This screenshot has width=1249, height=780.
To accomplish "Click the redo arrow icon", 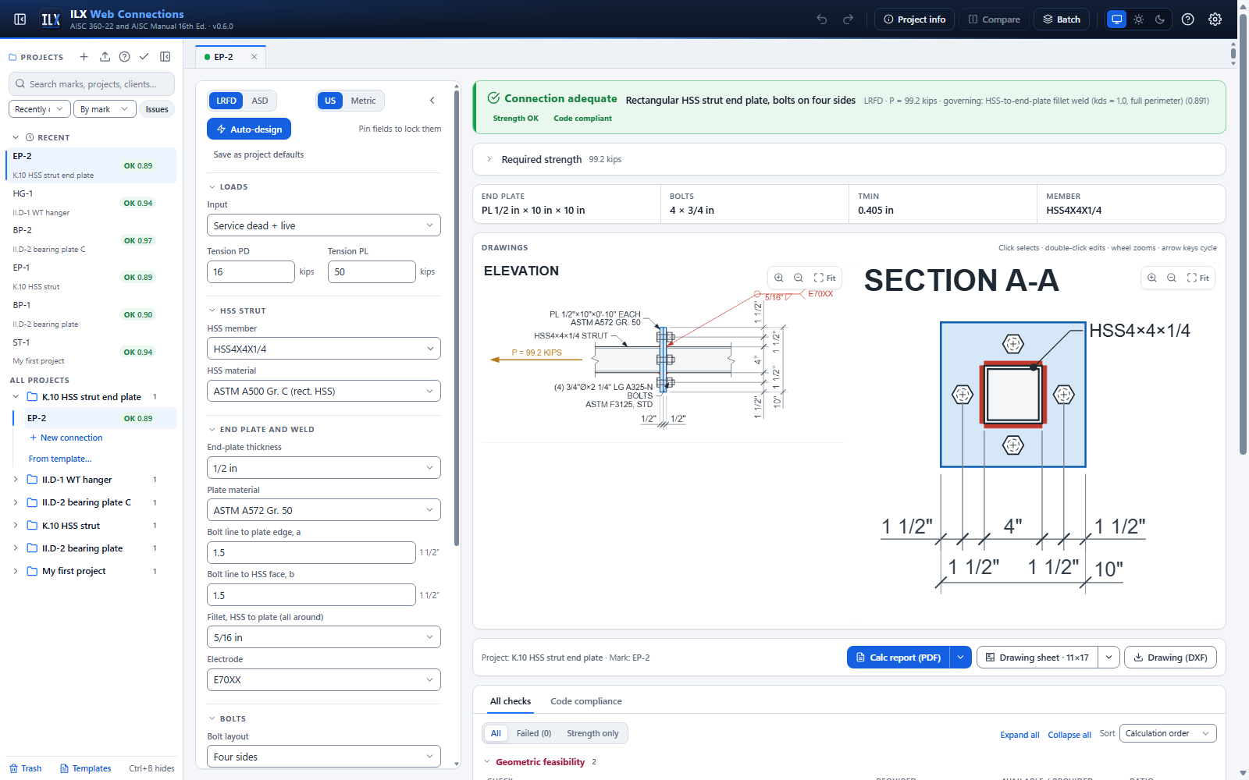I will [849, 19].
